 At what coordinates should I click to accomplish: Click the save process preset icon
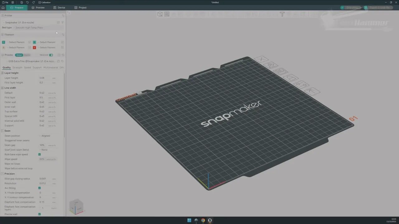tap(59, 61)
